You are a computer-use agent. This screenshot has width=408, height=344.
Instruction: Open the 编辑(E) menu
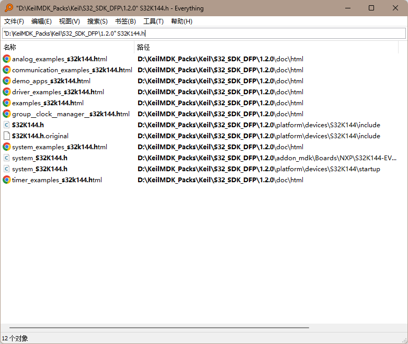(41, 21)
